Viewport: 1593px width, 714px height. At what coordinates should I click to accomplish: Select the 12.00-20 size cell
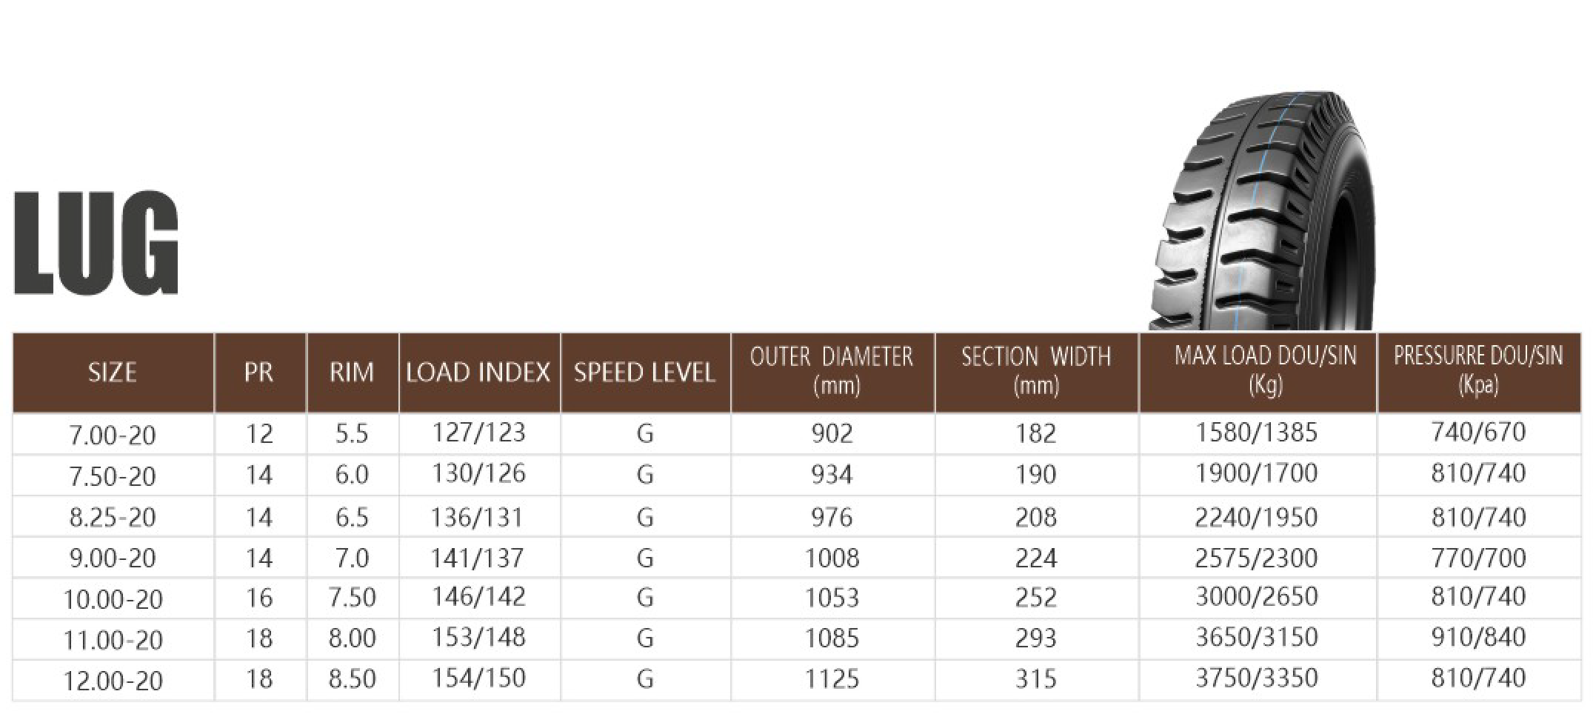click(x=113, y=681)
